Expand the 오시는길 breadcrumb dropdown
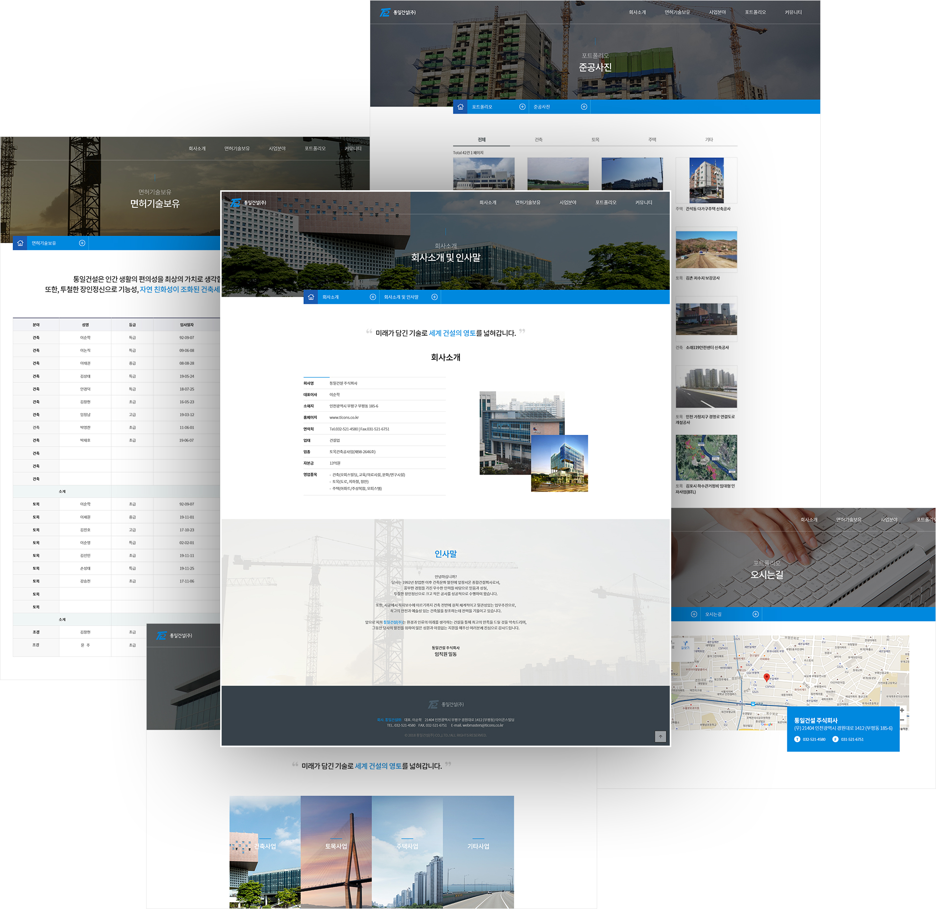 point(756,614)
